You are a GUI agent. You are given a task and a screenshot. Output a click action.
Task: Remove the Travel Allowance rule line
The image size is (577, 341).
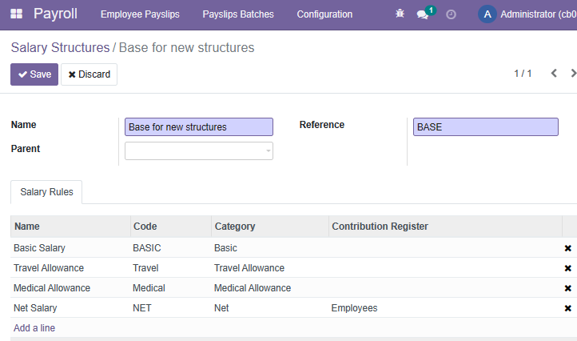(x=567, y=268)
